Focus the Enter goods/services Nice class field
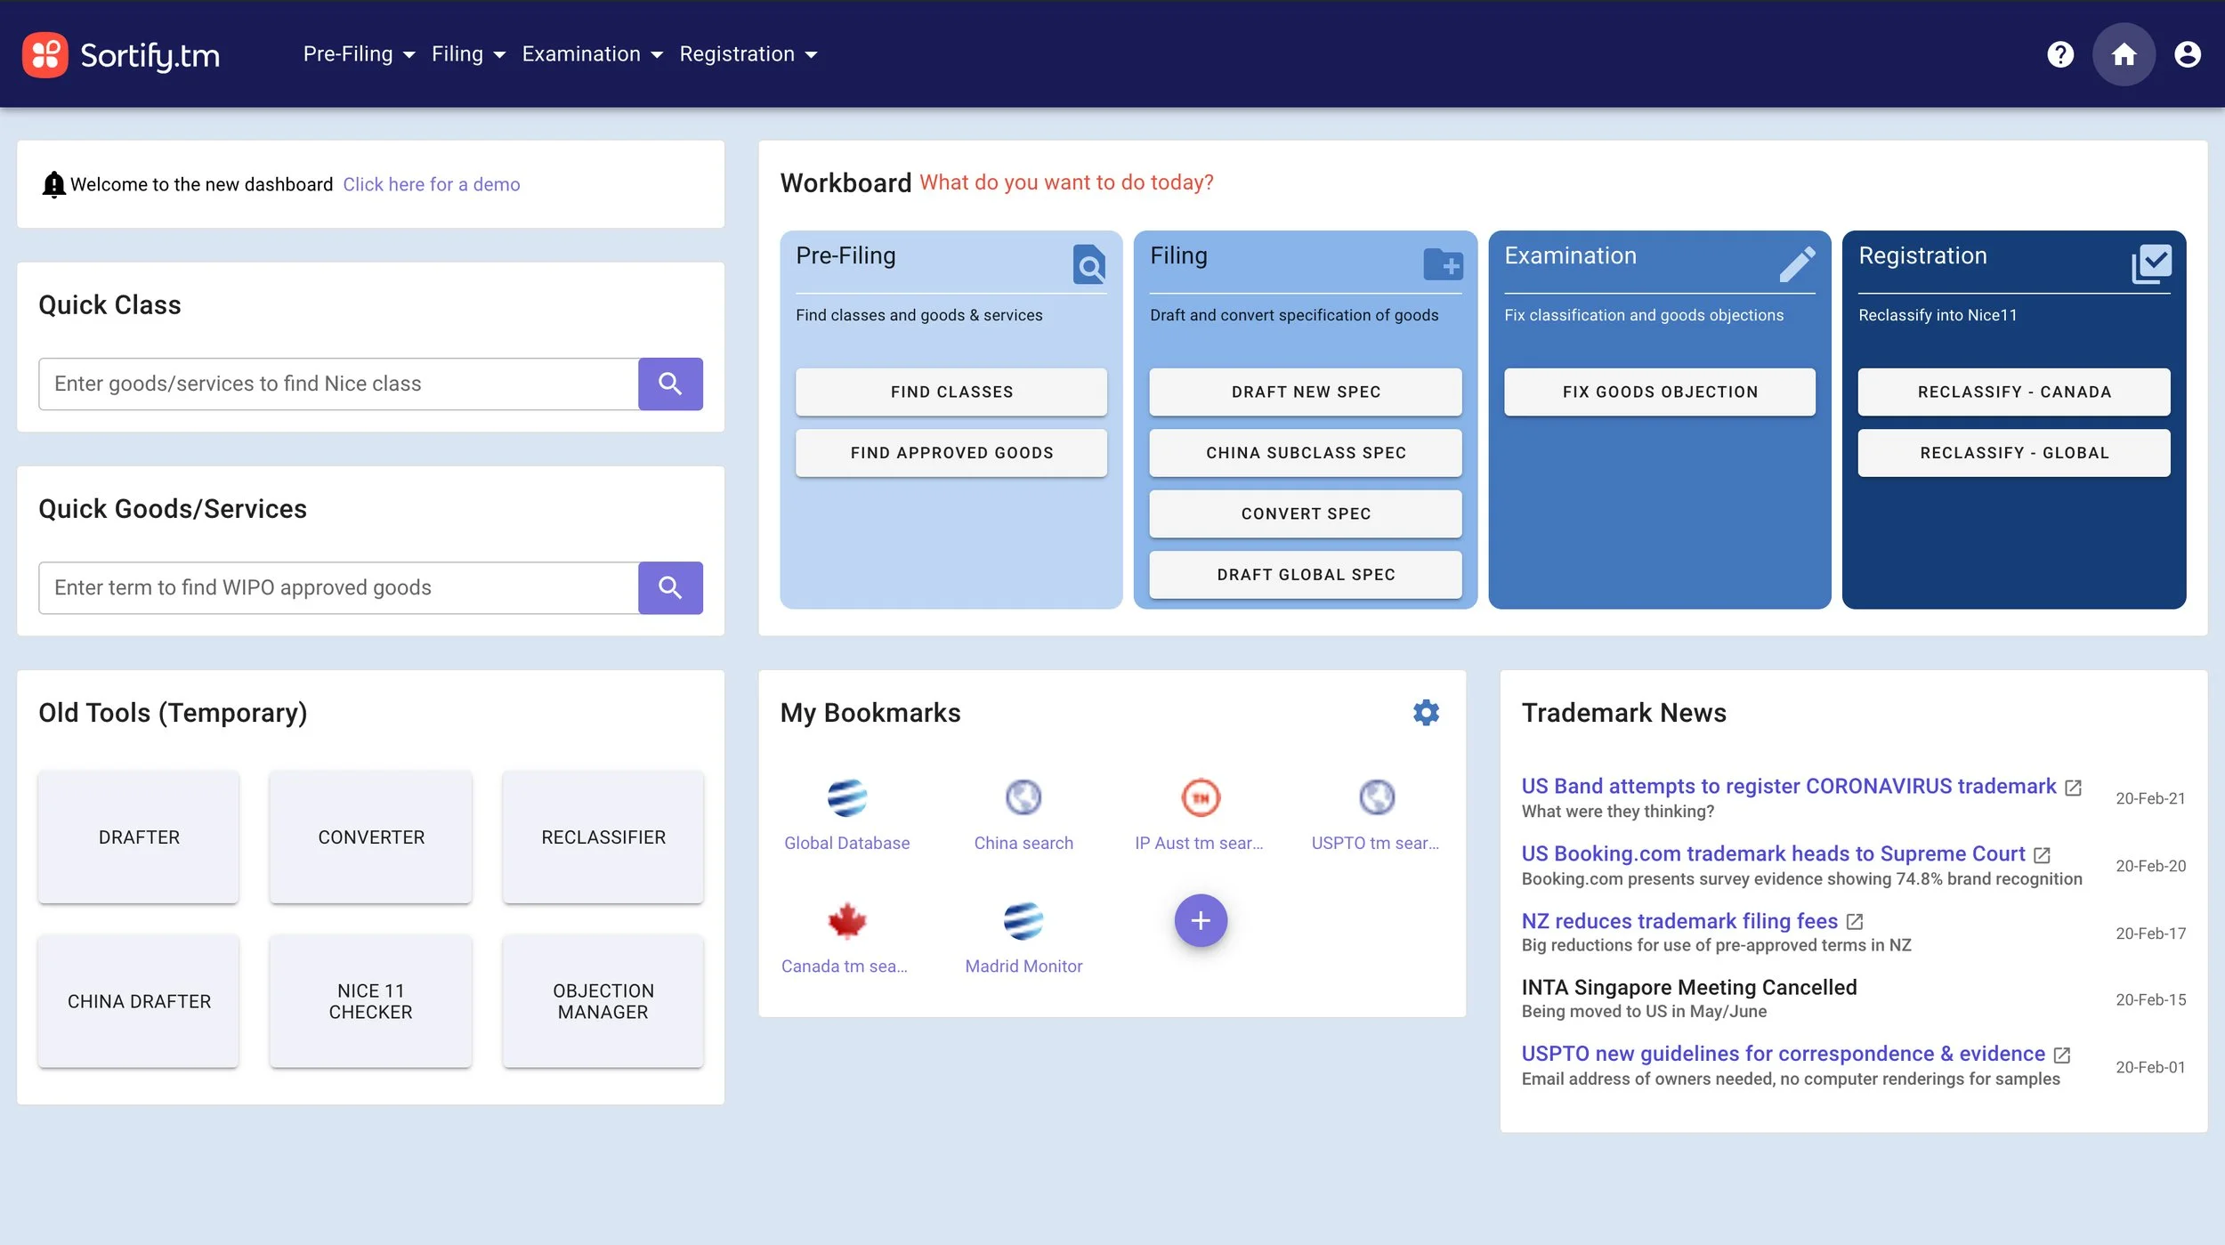 pyautogui.click(x=338, y=384)
